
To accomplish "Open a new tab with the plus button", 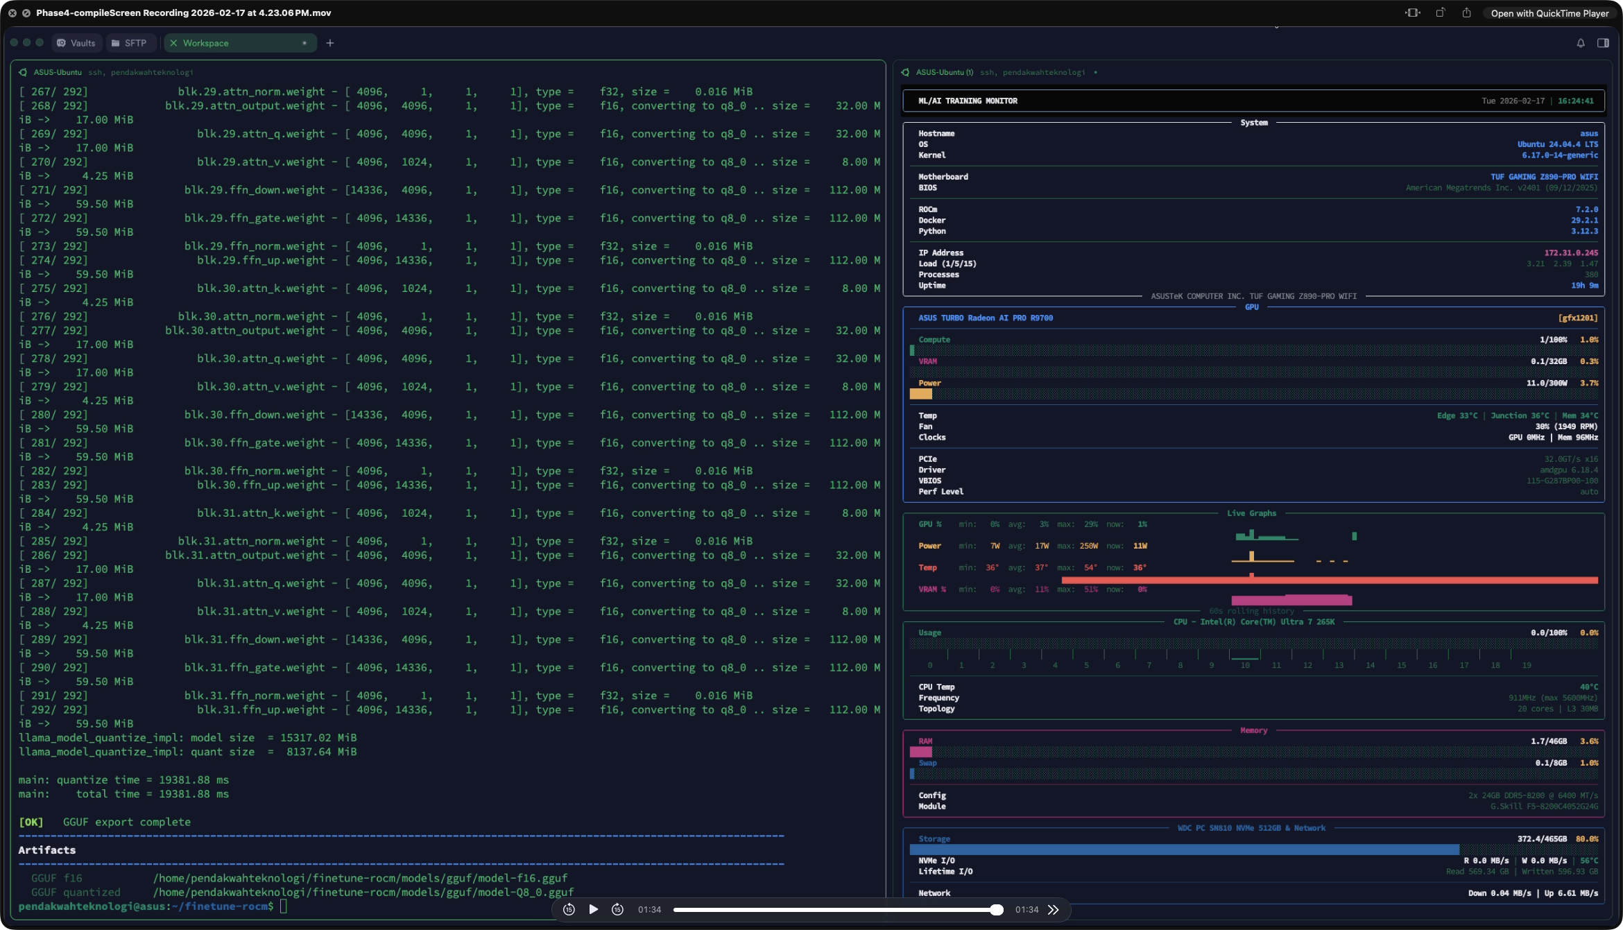I will 330,43.
